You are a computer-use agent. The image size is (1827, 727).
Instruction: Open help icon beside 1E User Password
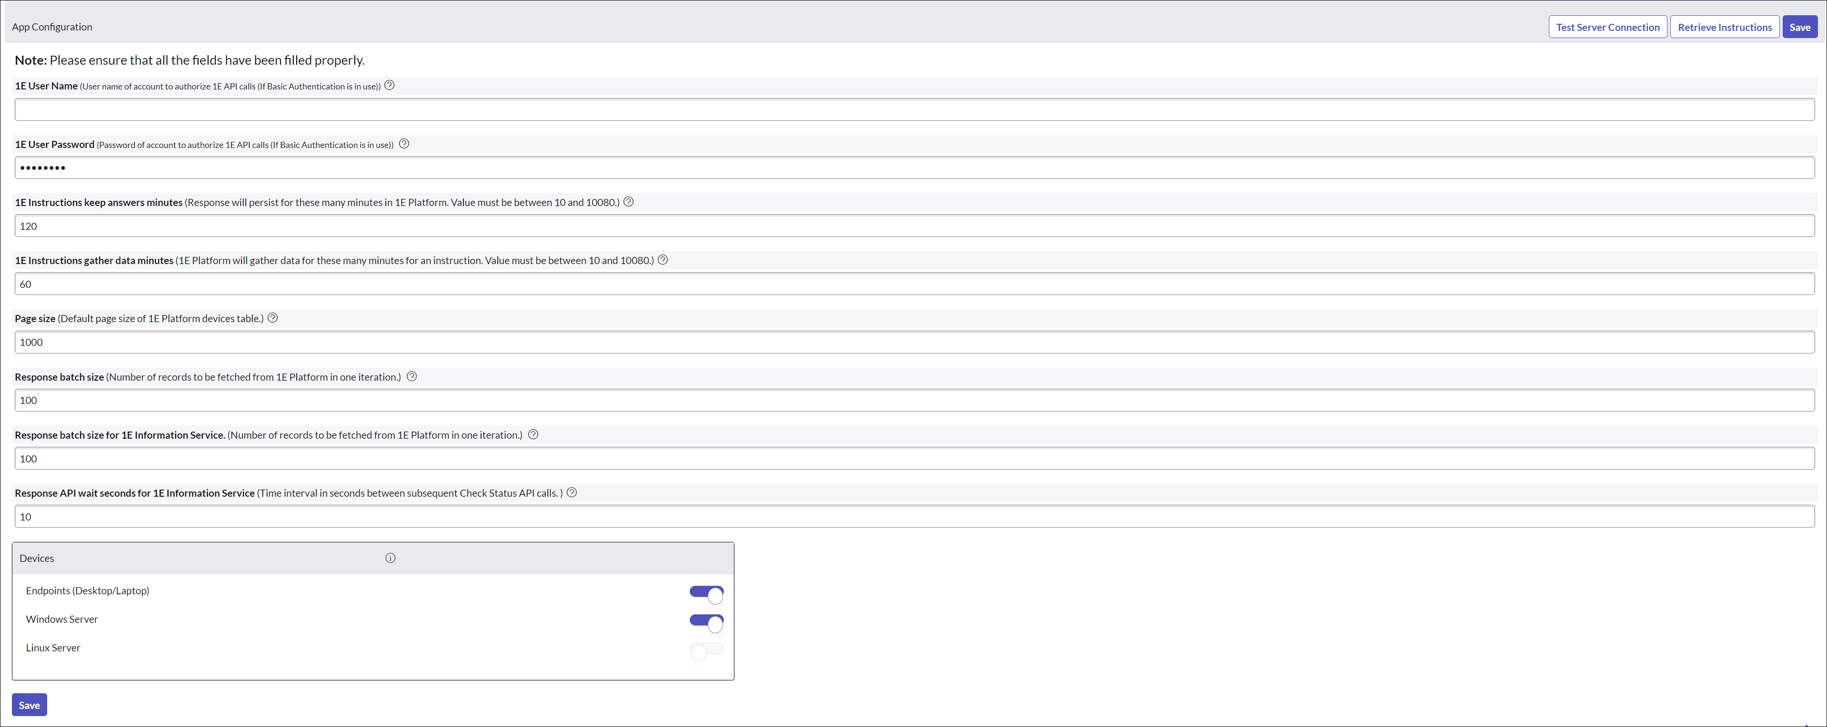404,144
